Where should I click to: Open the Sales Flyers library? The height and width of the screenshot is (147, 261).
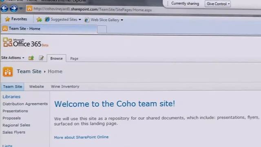click(14, 132)
